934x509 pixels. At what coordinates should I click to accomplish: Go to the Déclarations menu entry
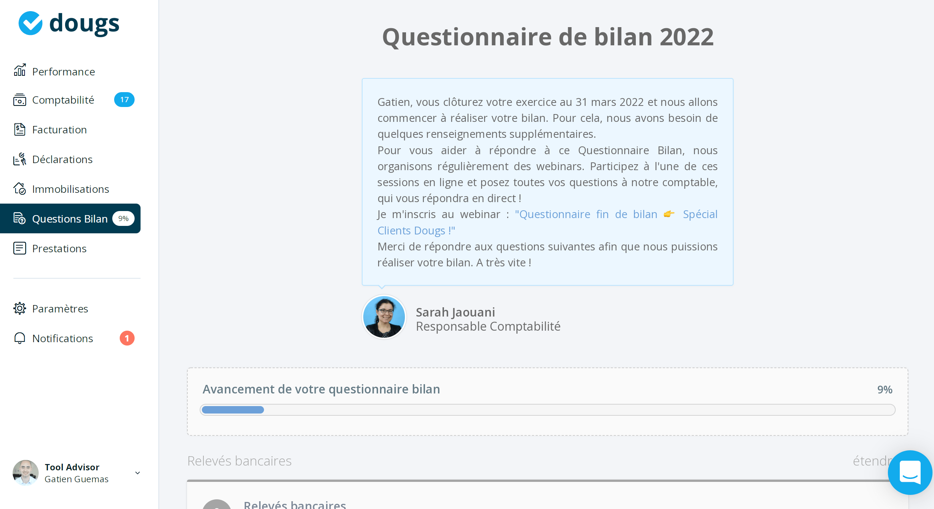62,159
